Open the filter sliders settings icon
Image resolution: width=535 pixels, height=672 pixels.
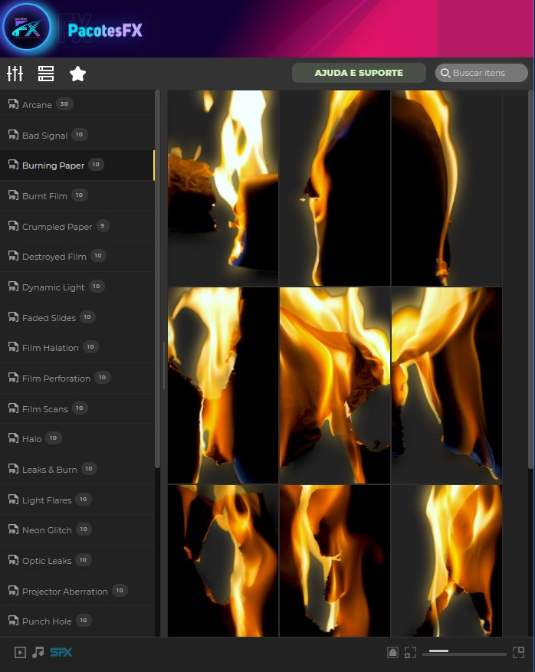point(15,74)
